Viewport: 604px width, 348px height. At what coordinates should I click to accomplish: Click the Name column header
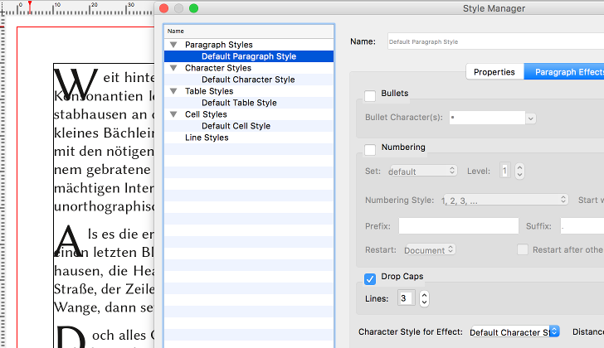(x=175, y=31)
